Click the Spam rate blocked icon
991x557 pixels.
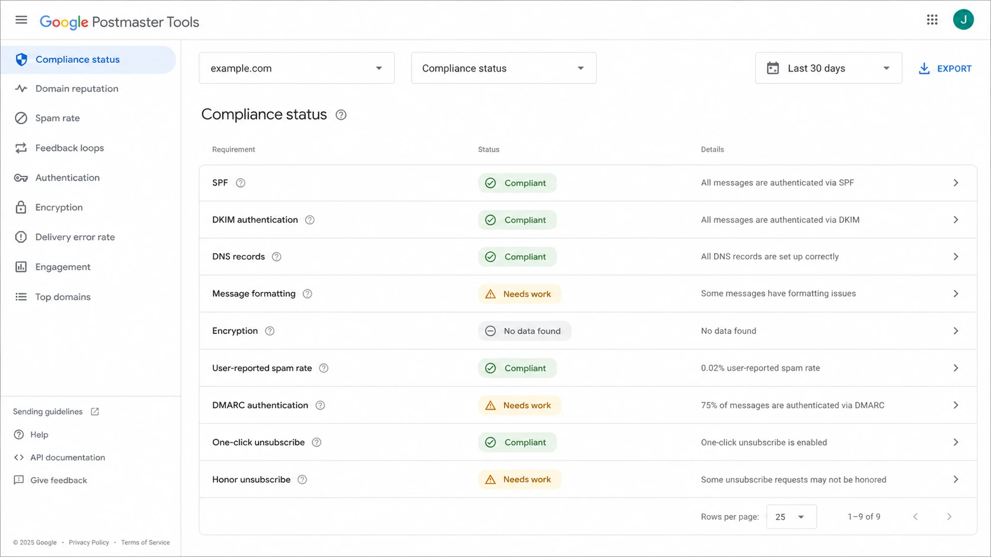pos(21,118)
